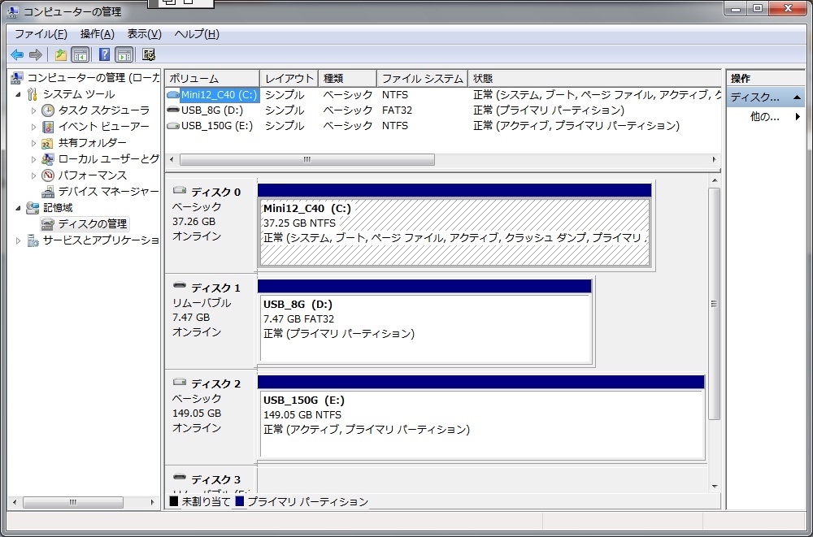Viewport: 813px width, 537px height.
Task: Open the 他の... submenu arrow in actions pane
Action: (x=798, y=117)
